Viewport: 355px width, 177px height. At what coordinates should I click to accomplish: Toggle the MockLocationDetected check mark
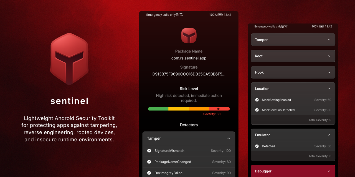point(257,110)
